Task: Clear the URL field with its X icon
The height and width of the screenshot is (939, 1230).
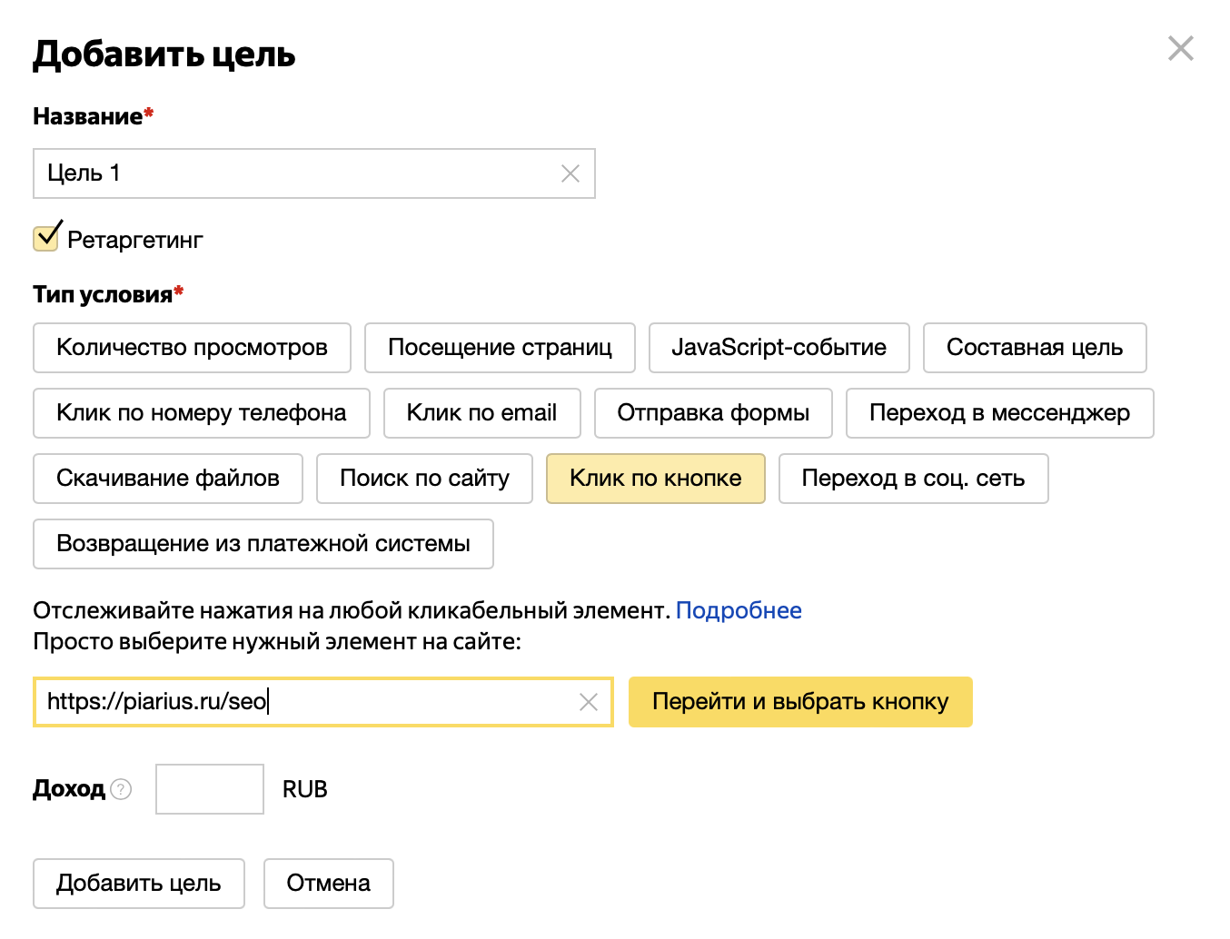Action: tap(589, 702)
